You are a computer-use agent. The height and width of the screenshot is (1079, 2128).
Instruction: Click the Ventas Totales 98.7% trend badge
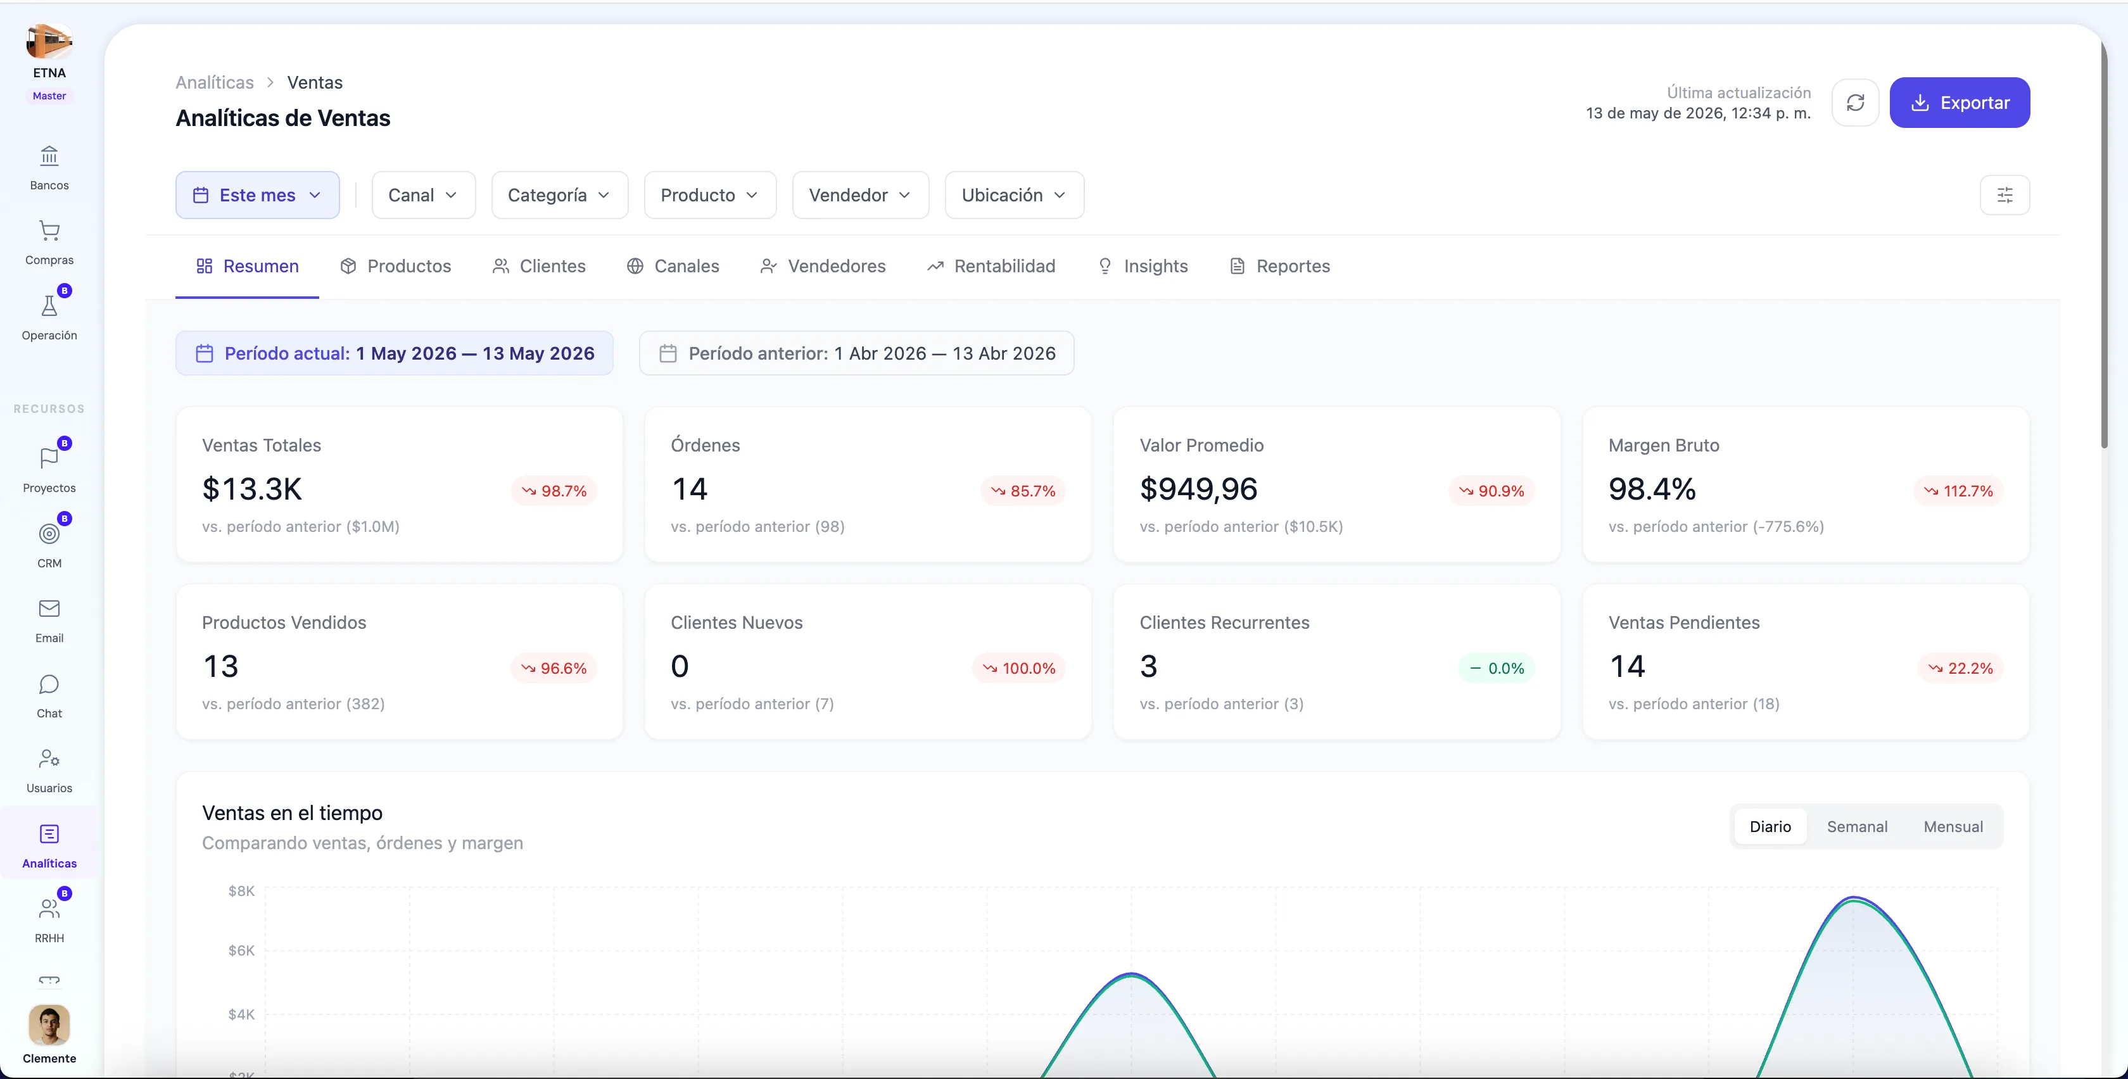(x=554, y=491)
